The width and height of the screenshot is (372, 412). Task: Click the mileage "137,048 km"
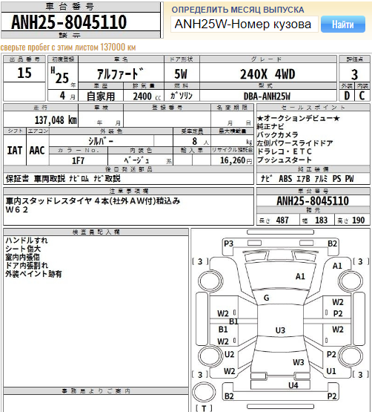pos(56,120)
